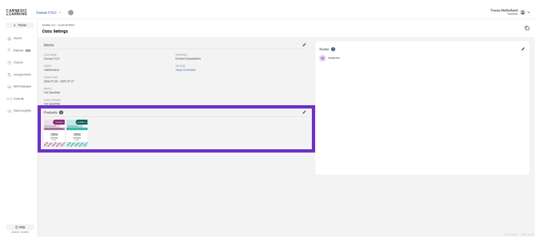
Task: Click the LiveLab broadcast icon
Action: pos(9,99)
